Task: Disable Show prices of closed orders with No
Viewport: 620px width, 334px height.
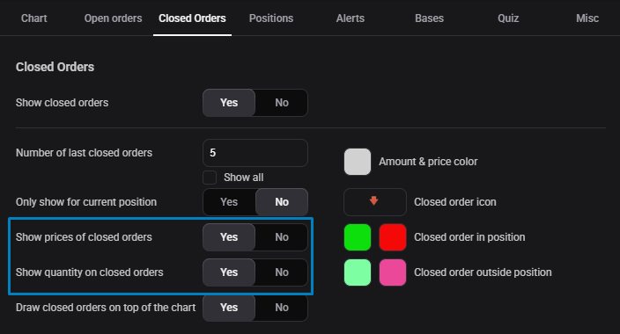Action: (x=282, y=237)
